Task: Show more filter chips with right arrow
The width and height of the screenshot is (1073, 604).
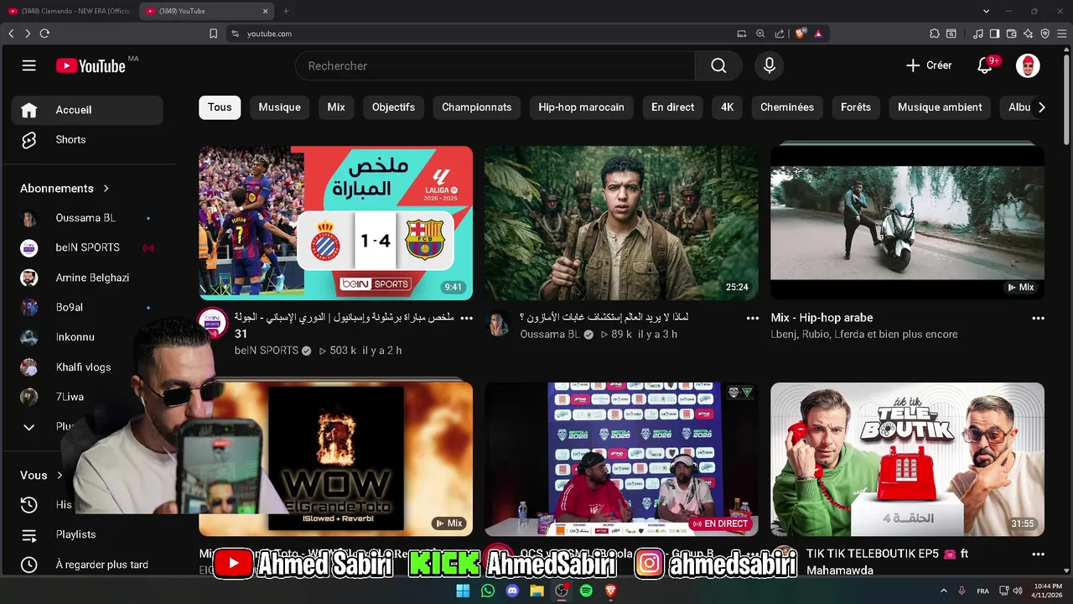Action: coord(1041,107)
